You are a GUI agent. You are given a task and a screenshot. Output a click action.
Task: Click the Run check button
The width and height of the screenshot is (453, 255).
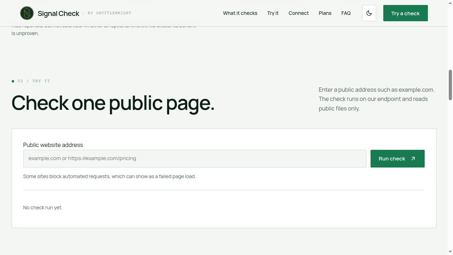click(x=397, y=159)
